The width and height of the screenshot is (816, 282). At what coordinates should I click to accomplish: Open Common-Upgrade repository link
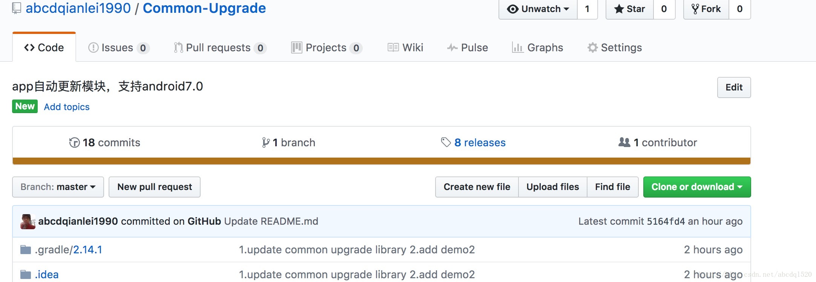204,8
